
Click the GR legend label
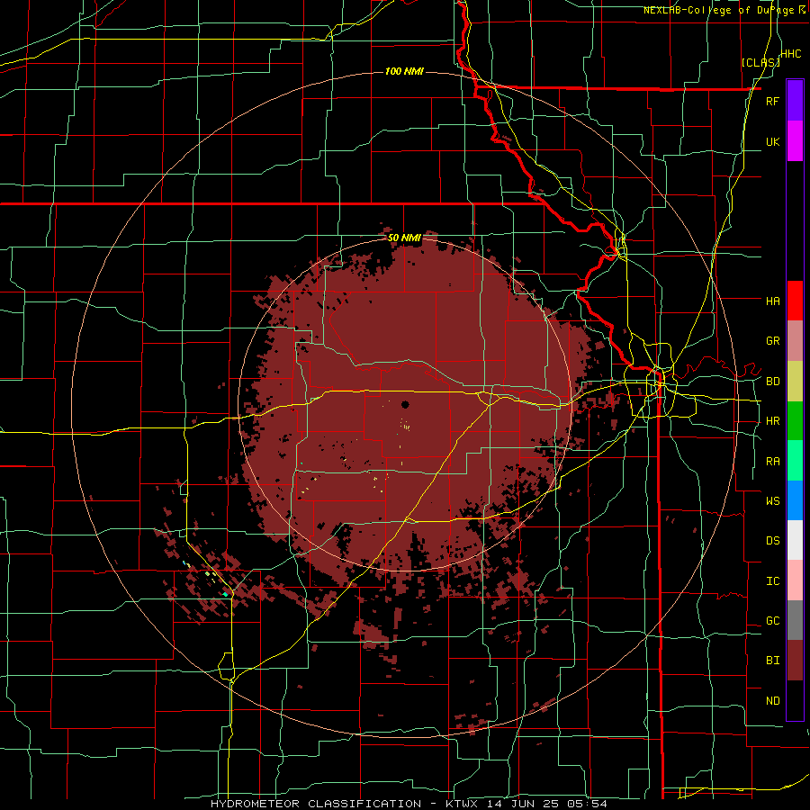[x=772, y=341]
